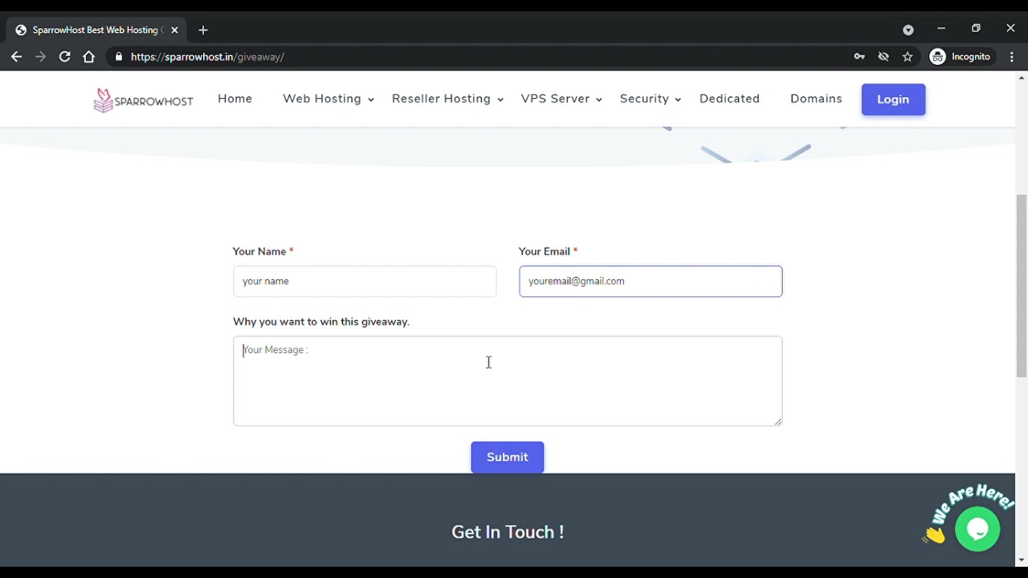Click inside the Your Message textarea
This screenshot has width=1028, height=578.
508,381
